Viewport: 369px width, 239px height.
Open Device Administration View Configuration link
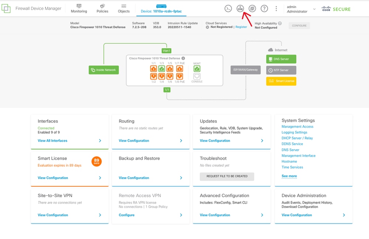point(297,215)
